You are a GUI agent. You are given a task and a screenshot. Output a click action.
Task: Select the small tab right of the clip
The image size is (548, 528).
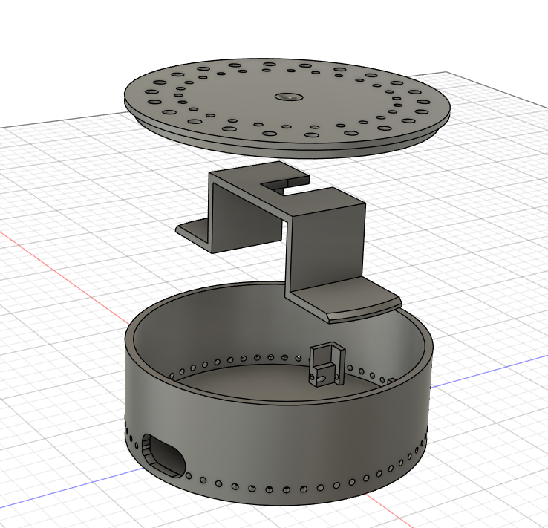[x=391, y=381]
